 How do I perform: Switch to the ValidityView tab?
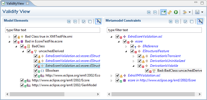coord(15,4)
